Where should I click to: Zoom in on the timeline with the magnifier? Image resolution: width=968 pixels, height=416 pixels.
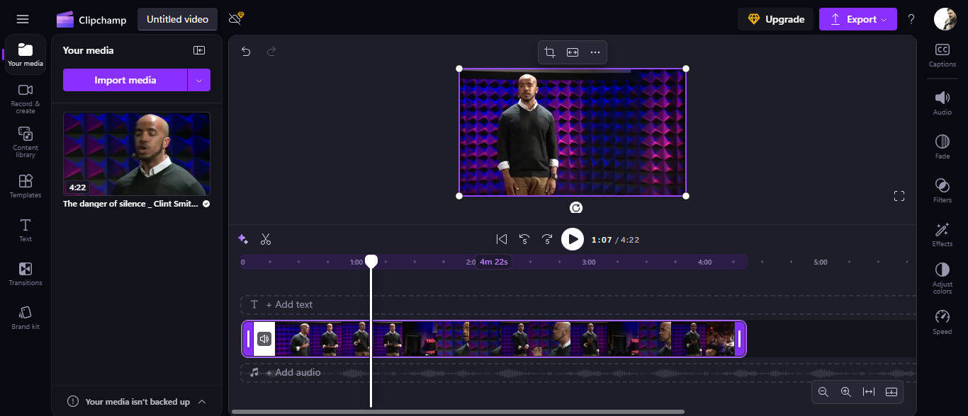(845, 391)
